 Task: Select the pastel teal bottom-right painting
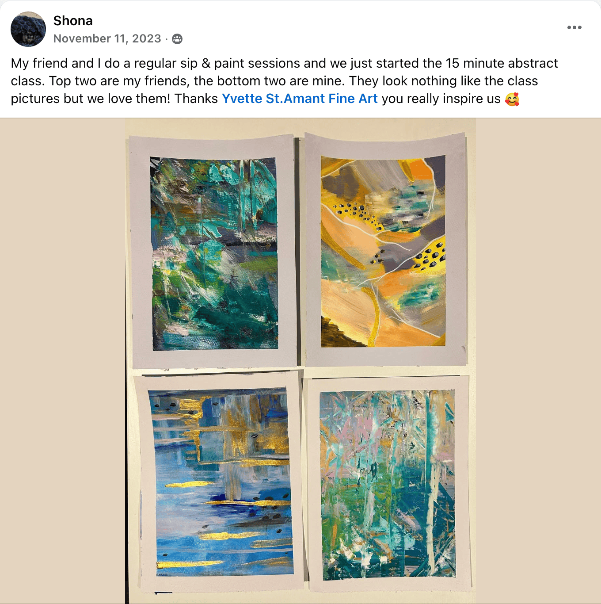[x=388, y=485]
